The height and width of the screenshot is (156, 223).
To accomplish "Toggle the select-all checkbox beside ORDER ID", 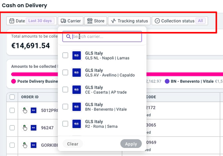I will click(x=12, y=97).
